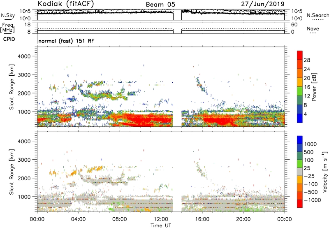Pick the orange 20–24 dB power swatch

point(300,73)
